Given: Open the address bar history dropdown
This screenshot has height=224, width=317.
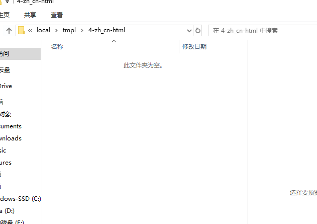Looking at the screenshot, I should (188, 30).
